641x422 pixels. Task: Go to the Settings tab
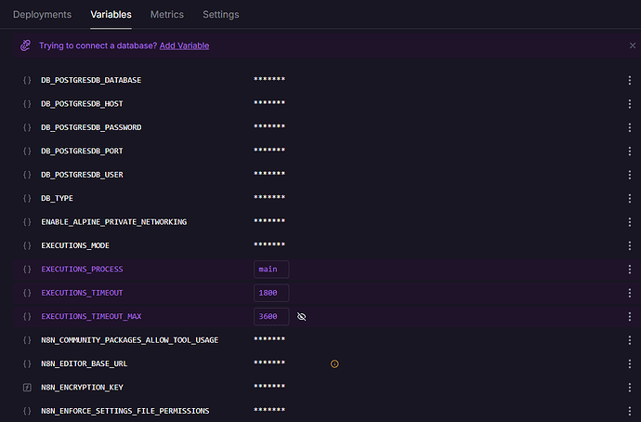220,15
